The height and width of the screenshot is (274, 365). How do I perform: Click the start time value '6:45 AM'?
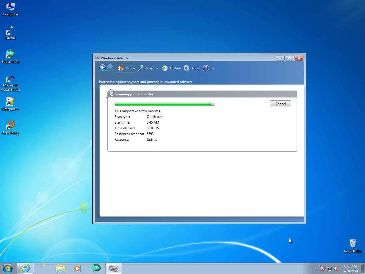click(x=153, y=122)
